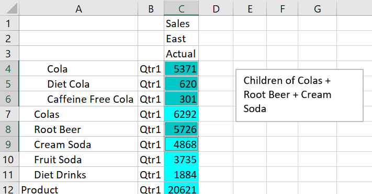This screenshot has width=372, height=194.
Task: Select Qtr1 cell in Product row
Action: point(151,188)
